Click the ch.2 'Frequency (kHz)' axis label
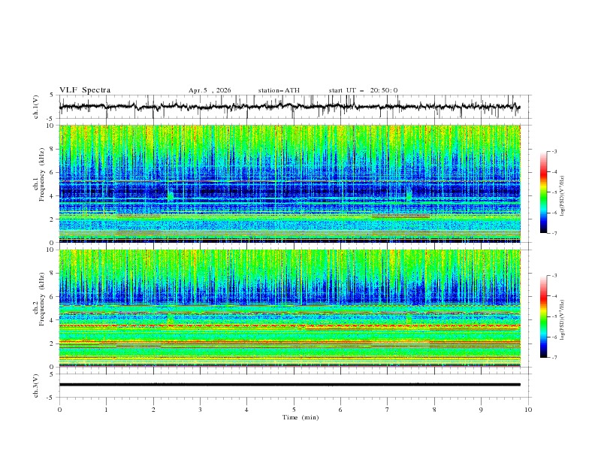The height and width of the screenshot is (460, 595). [42, 298]
